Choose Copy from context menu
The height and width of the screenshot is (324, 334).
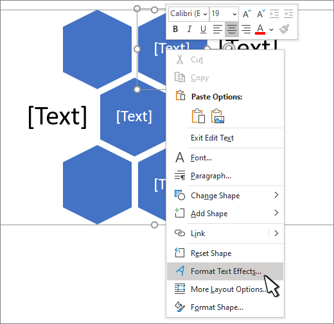point(225,78)
